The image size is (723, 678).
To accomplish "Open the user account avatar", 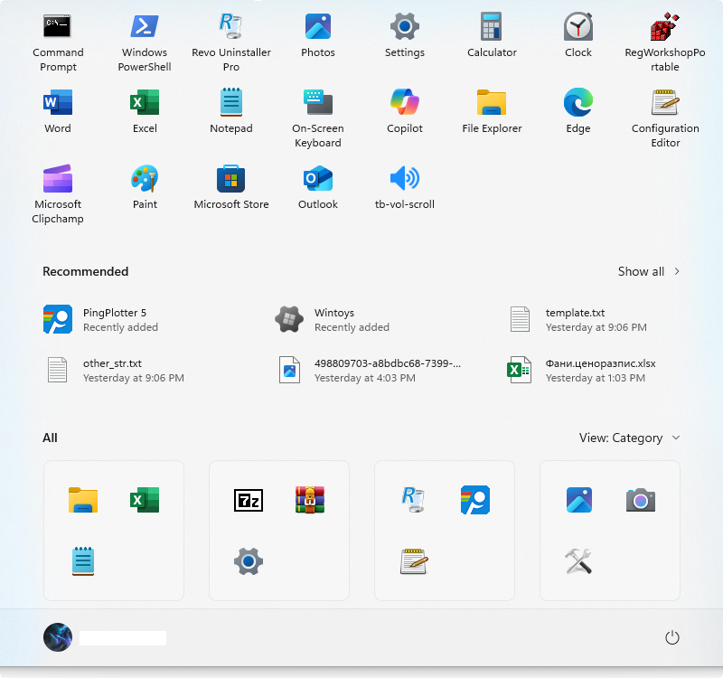I will [x=58, y=637].
